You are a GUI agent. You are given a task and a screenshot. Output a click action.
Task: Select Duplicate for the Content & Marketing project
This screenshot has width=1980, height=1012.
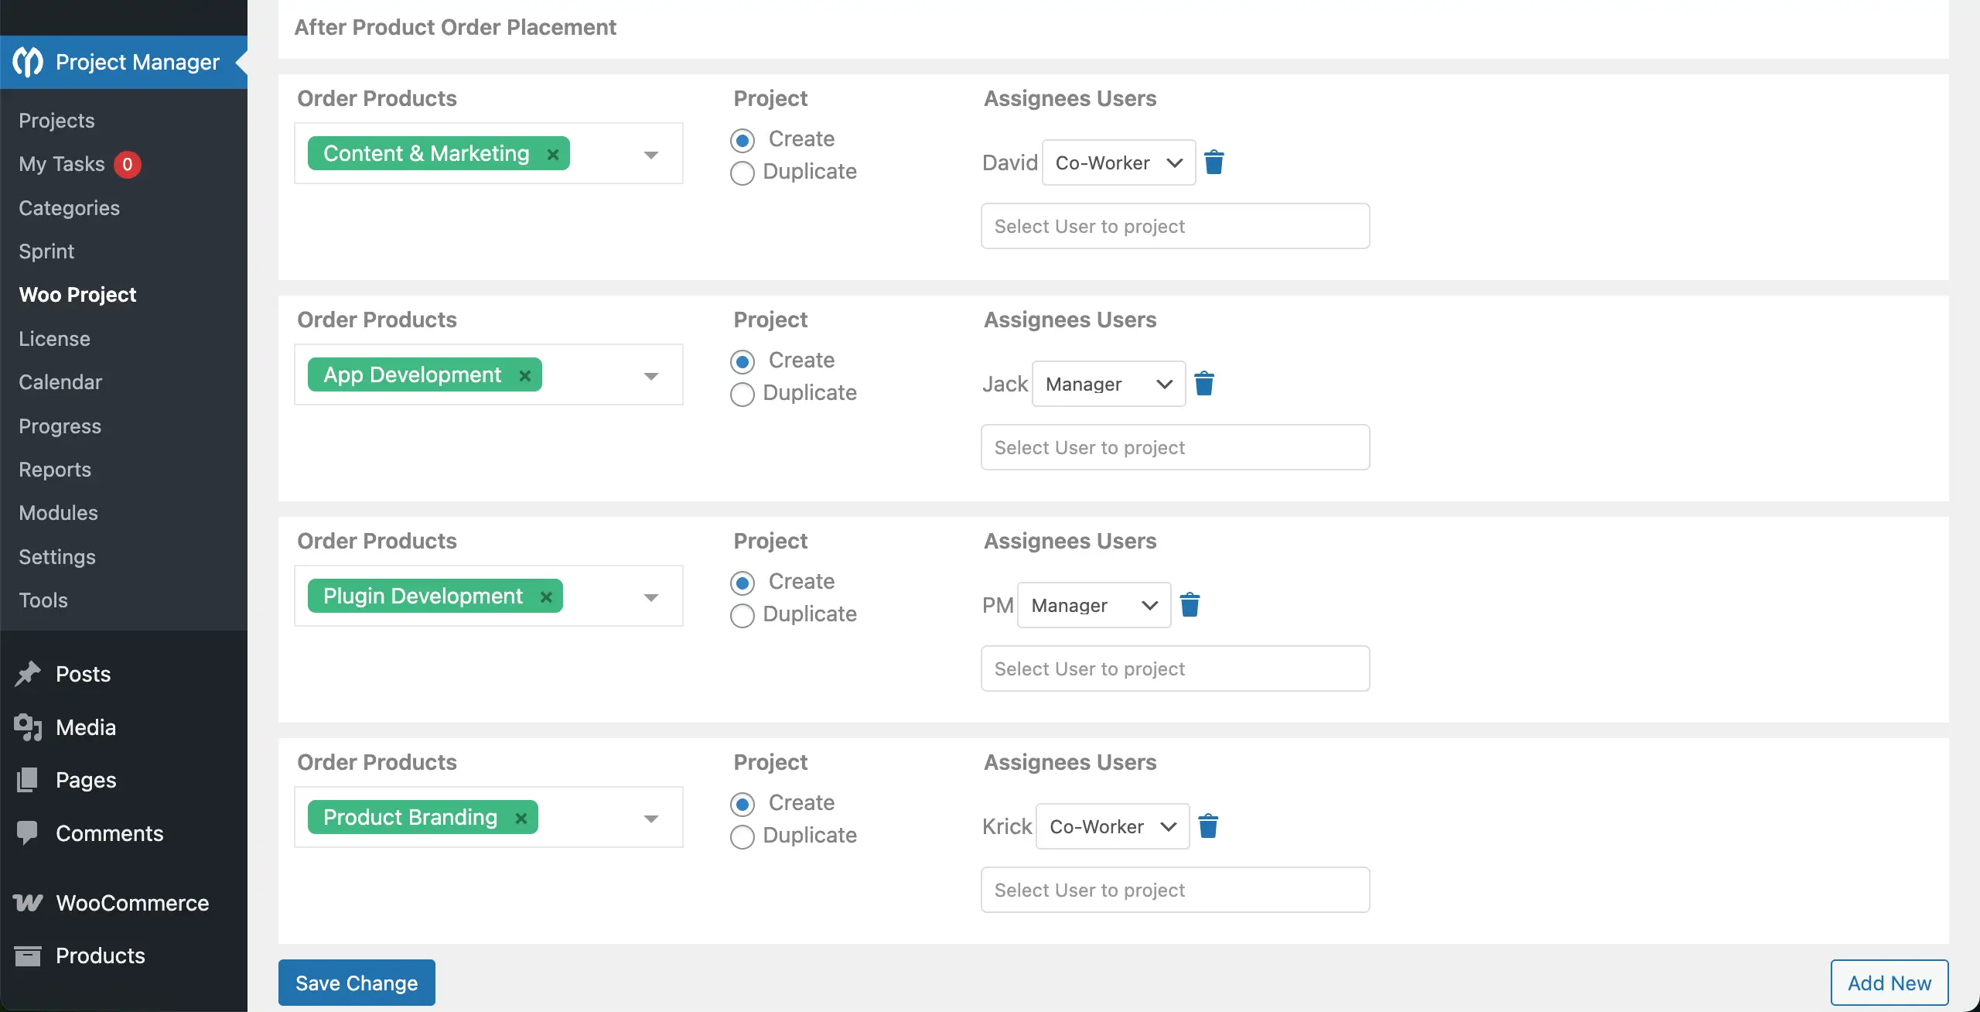click(742, 173)
